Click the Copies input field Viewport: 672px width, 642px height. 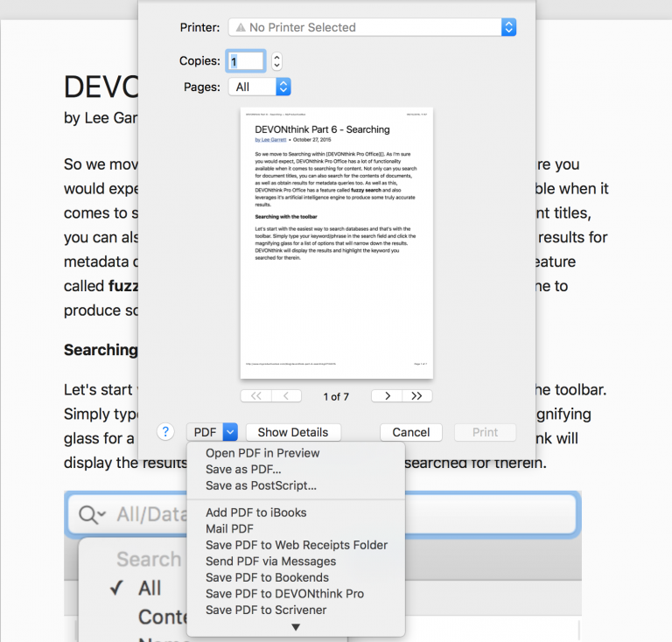[x=246, y=61]
